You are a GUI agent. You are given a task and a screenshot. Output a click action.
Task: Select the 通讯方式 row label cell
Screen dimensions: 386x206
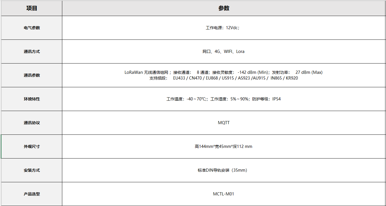pyautogui.click(x=32, y=51)
